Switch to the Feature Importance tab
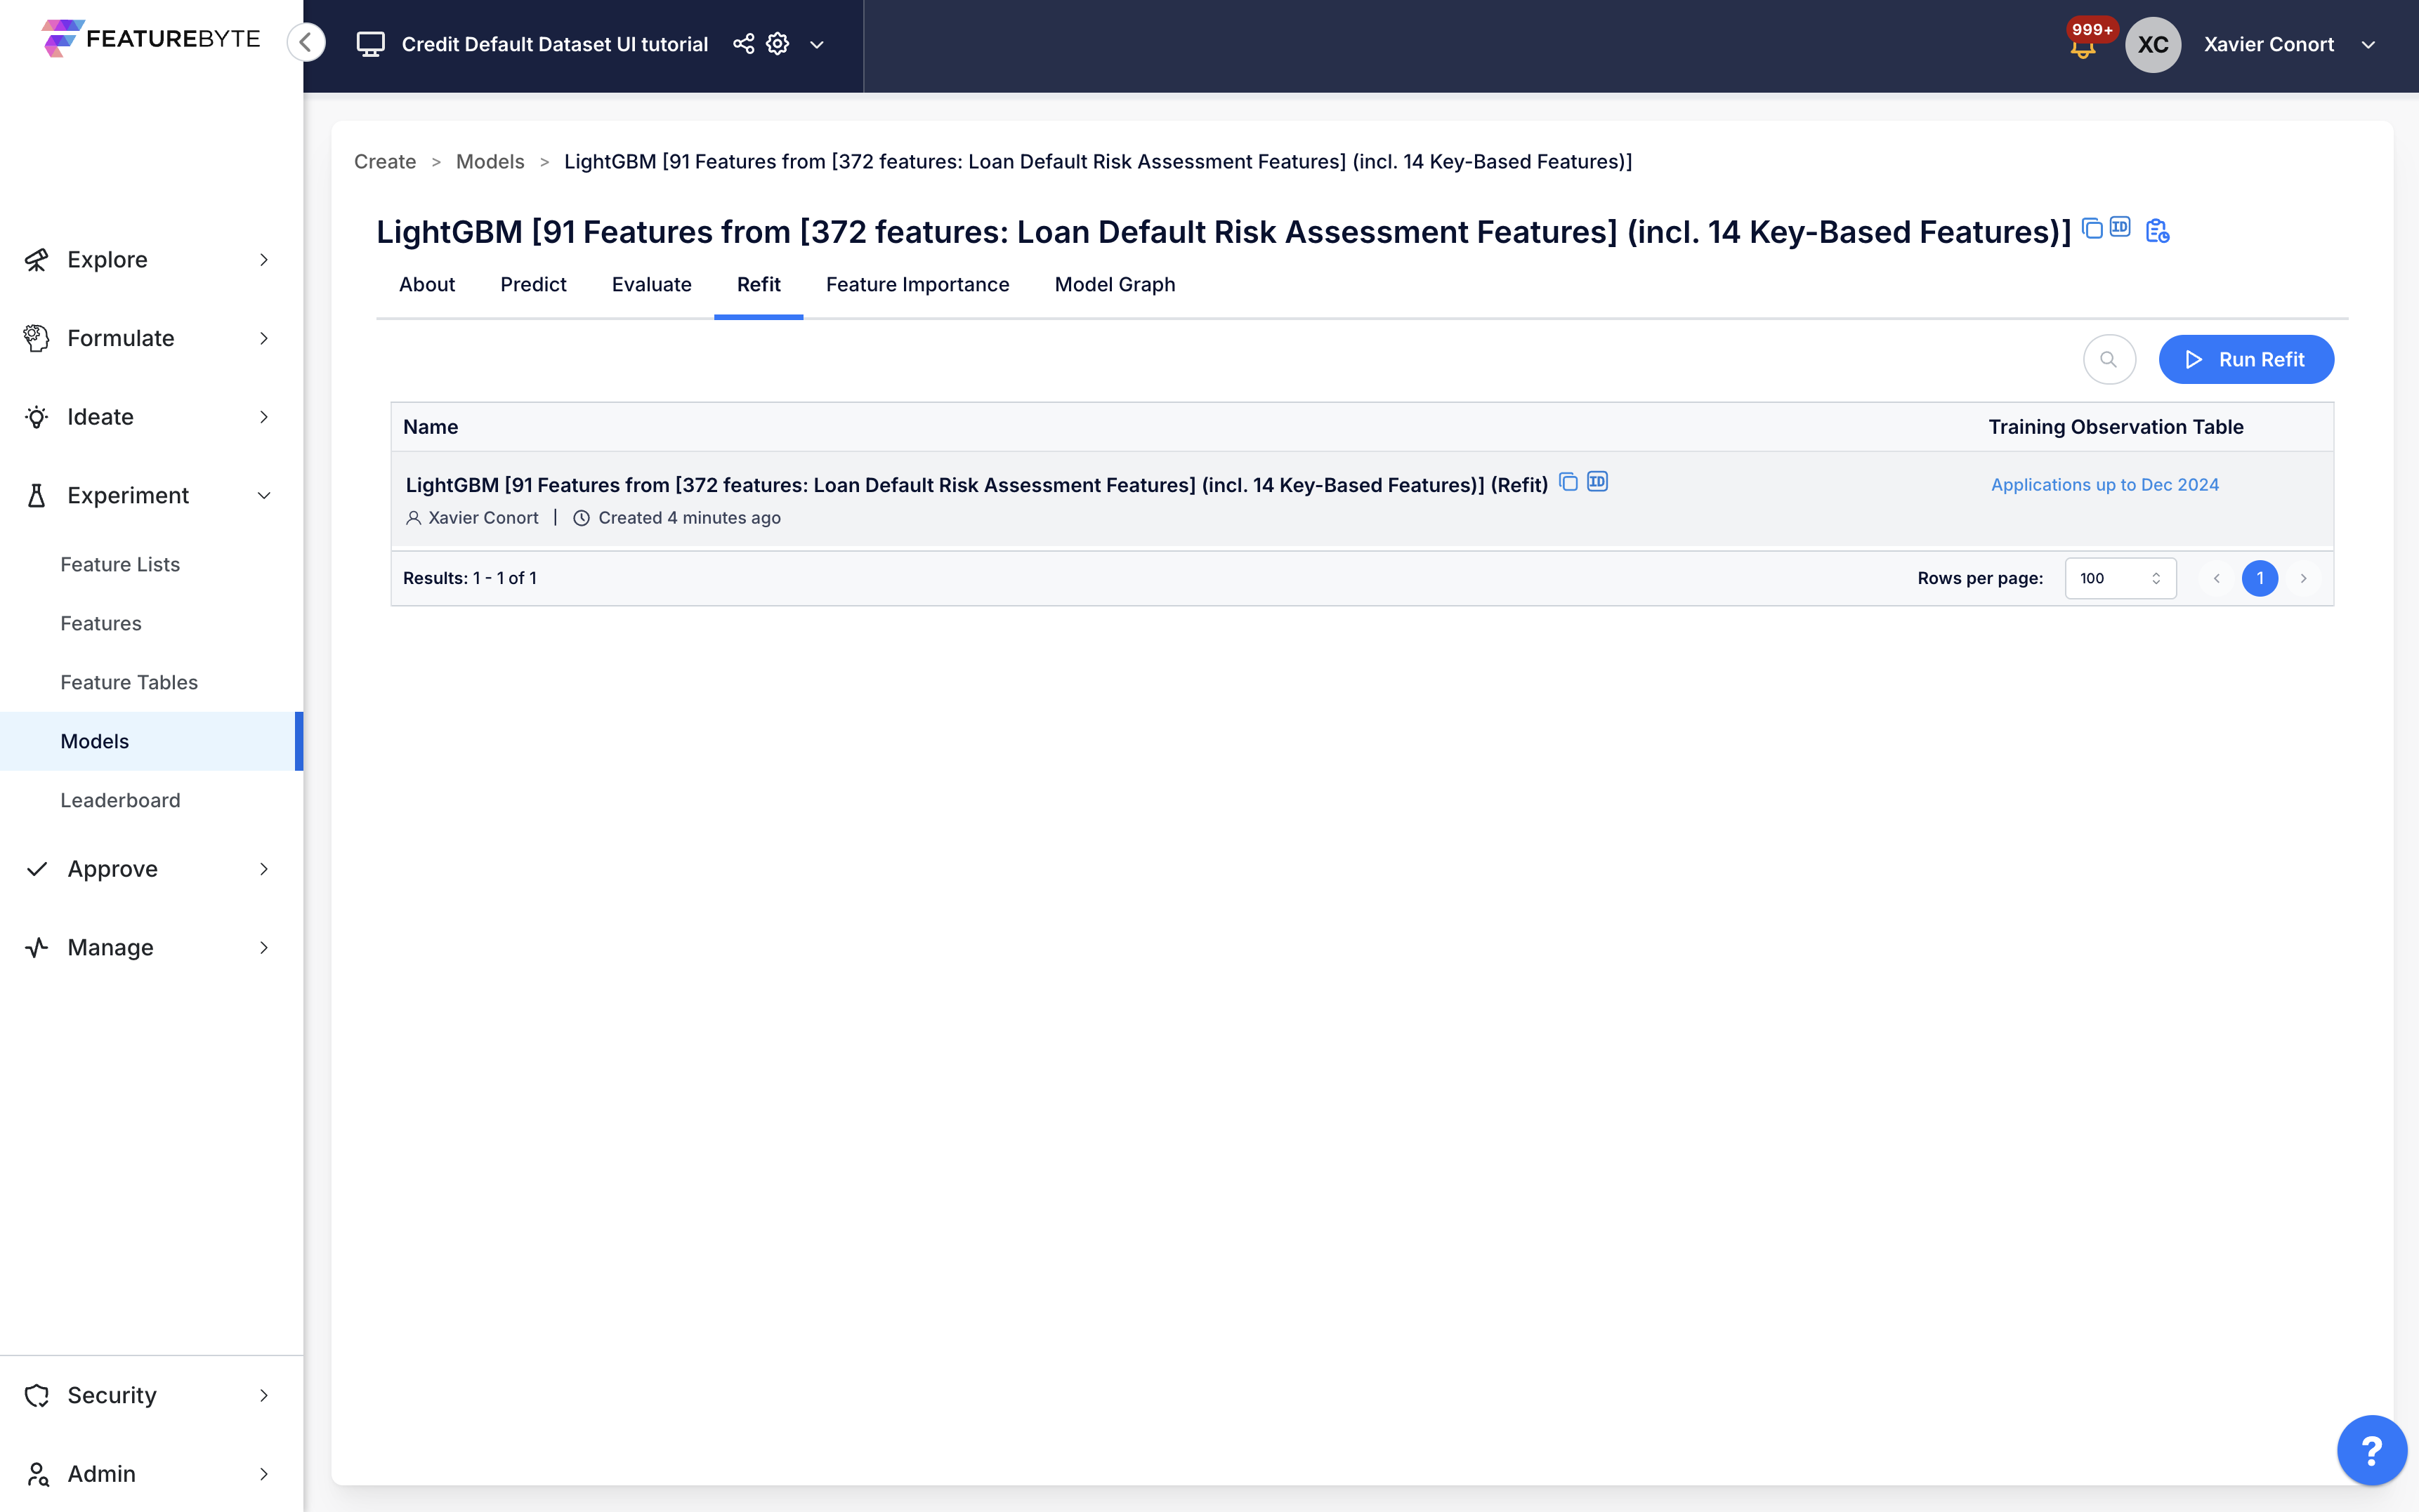 (x=917, y=285)
